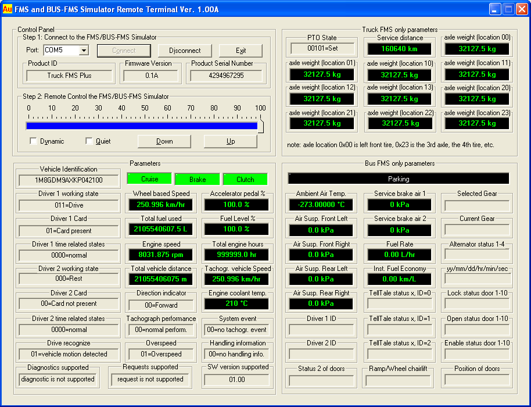Click the Overspeed field 01=Overspeed
This screenshot has height=407, width=531.
coord(161,354)
